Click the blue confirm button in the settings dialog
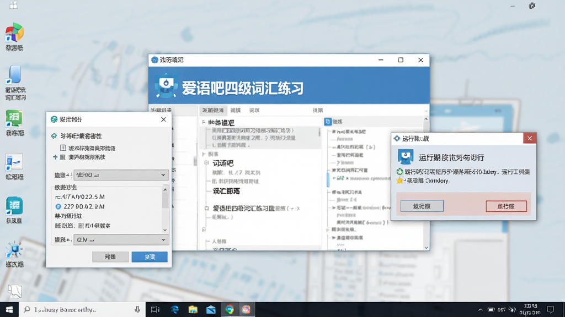Screen dimensions: 565x317 150,256
